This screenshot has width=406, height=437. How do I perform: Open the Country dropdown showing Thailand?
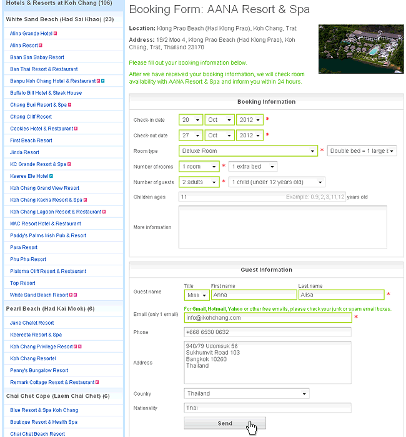pyautogui.click(x=247, y=393)
